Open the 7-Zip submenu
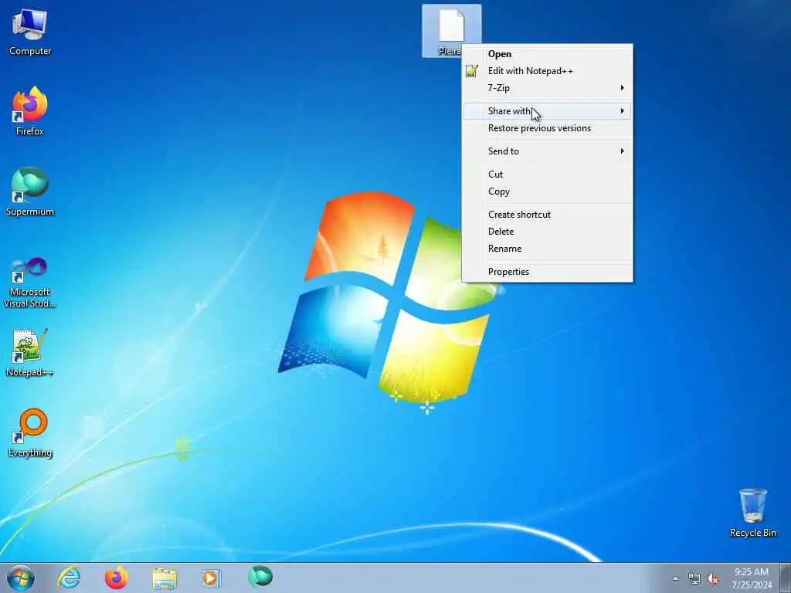Screen dimensions: 791x593 click(548, 88)
